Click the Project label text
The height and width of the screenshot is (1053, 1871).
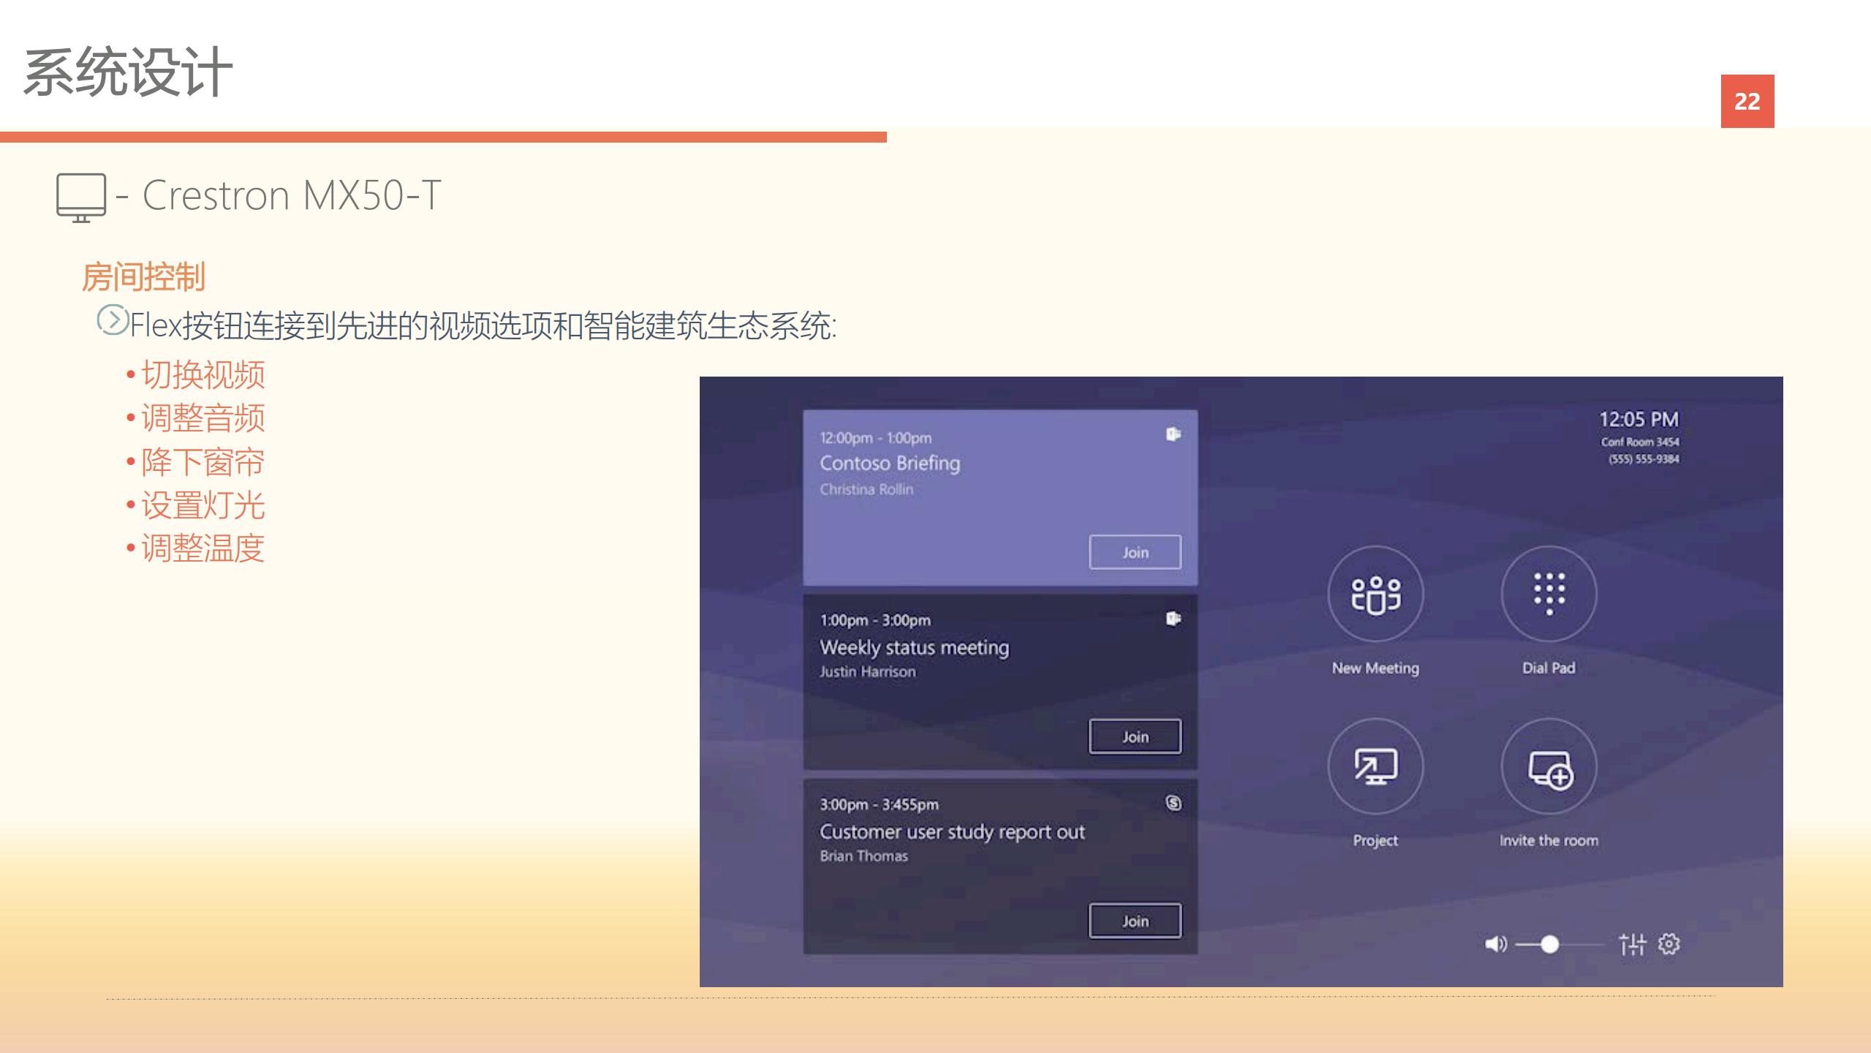[1375, 841]
